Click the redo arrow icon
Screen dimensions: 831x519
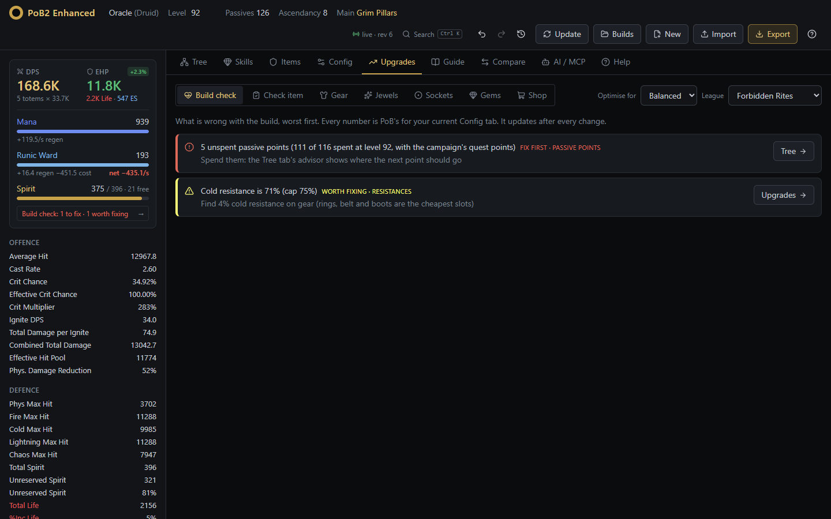click(x=501, y=34)
